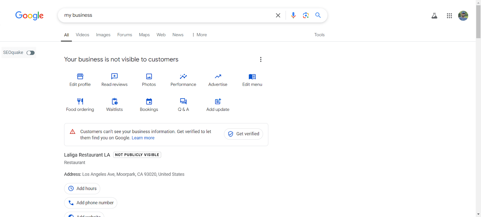Click the Google logo
This screenshot has height=217, width=481.
[29, 16]
